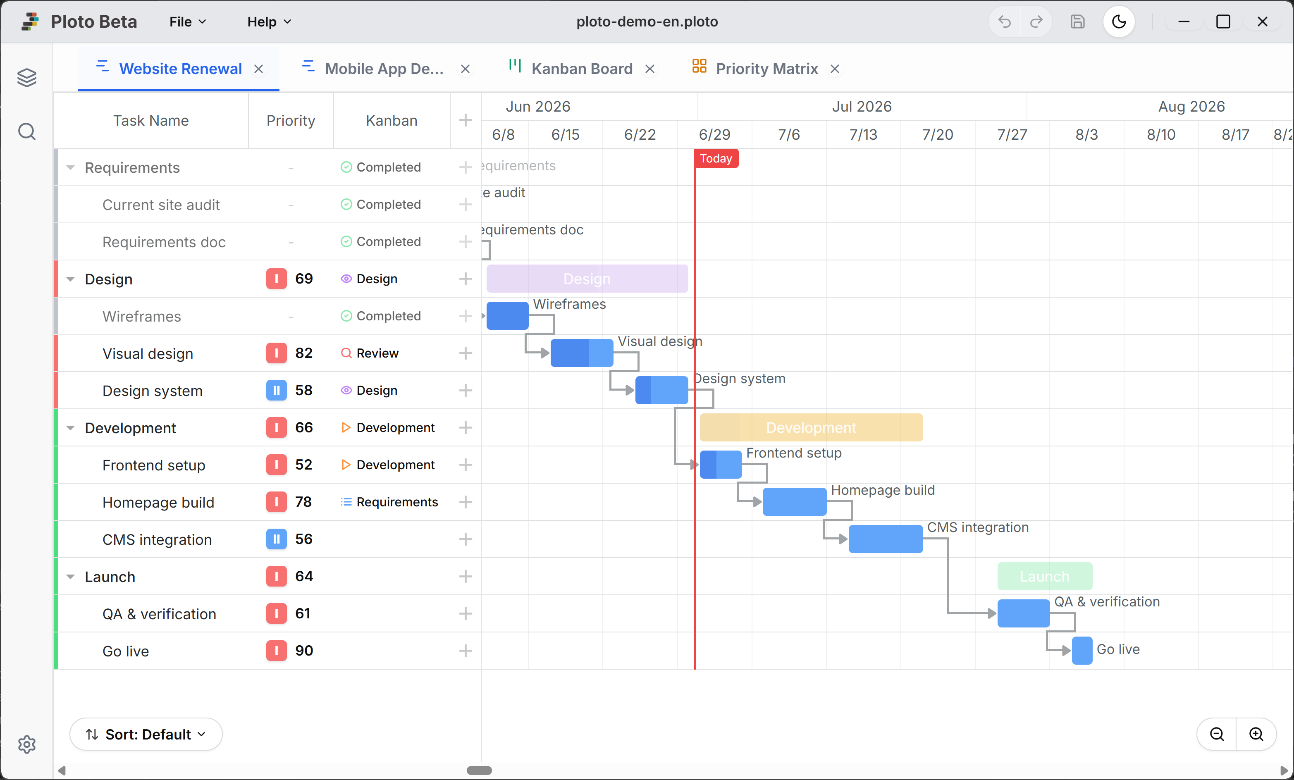Collapse the Requirements group
This screenshot has width=1294, height=780.
[x=70, y=167]
